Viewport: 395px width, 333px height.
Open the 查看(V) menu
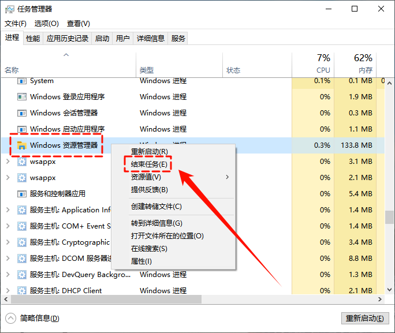[x=79, y=24]
